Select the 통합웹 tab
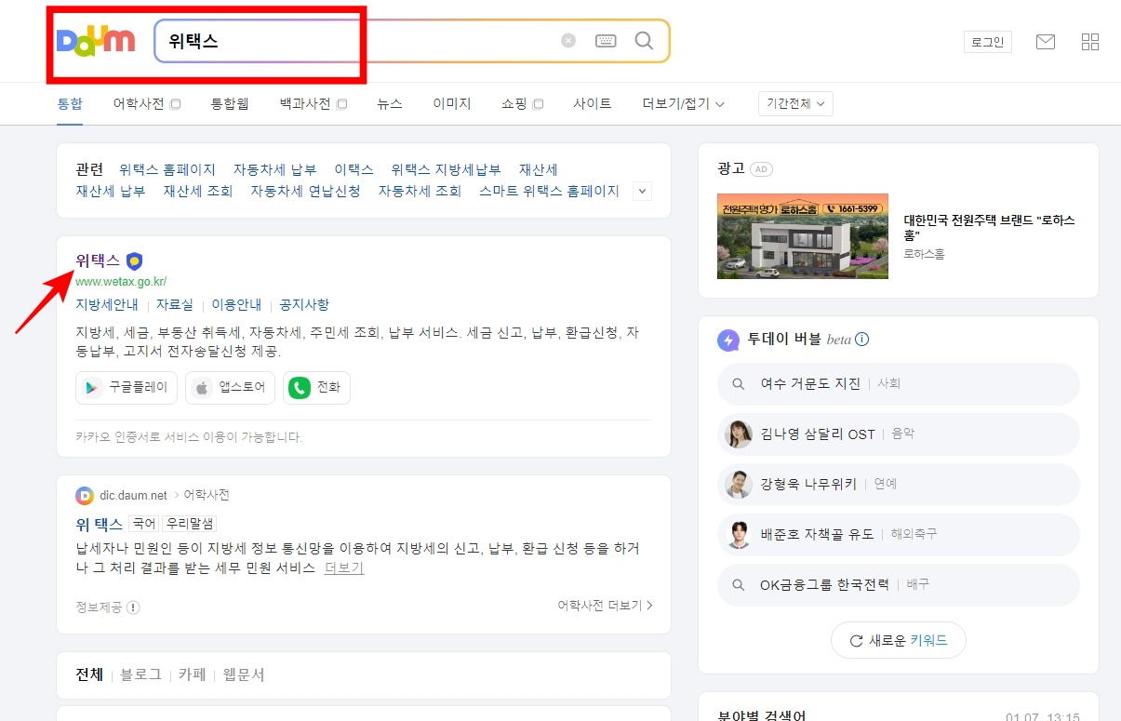The width and height of the screenshot is (1121, 721). click(x=230, y=104)
